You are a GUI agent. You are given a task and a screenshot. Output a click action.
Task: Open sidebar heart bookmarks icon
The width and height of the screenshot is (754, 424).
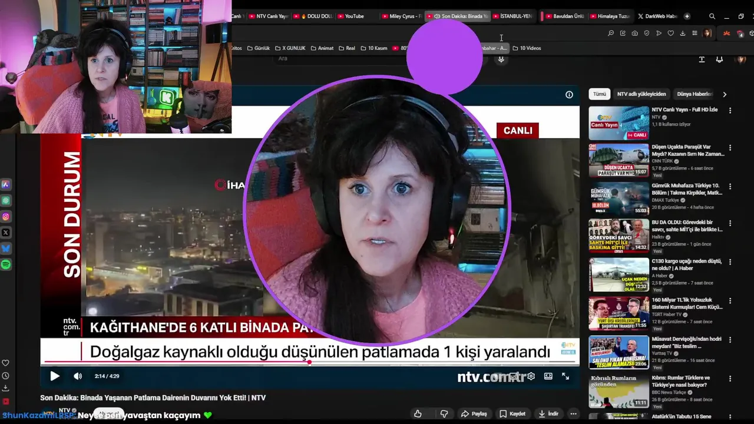click(x=6, y=363)
